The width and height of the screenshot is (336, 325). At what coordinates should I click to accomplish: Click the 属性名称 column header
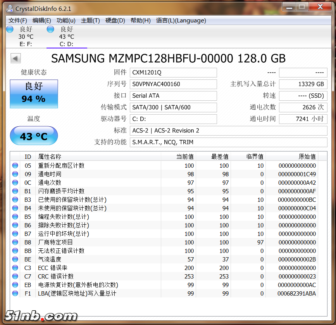pos(98,156)
